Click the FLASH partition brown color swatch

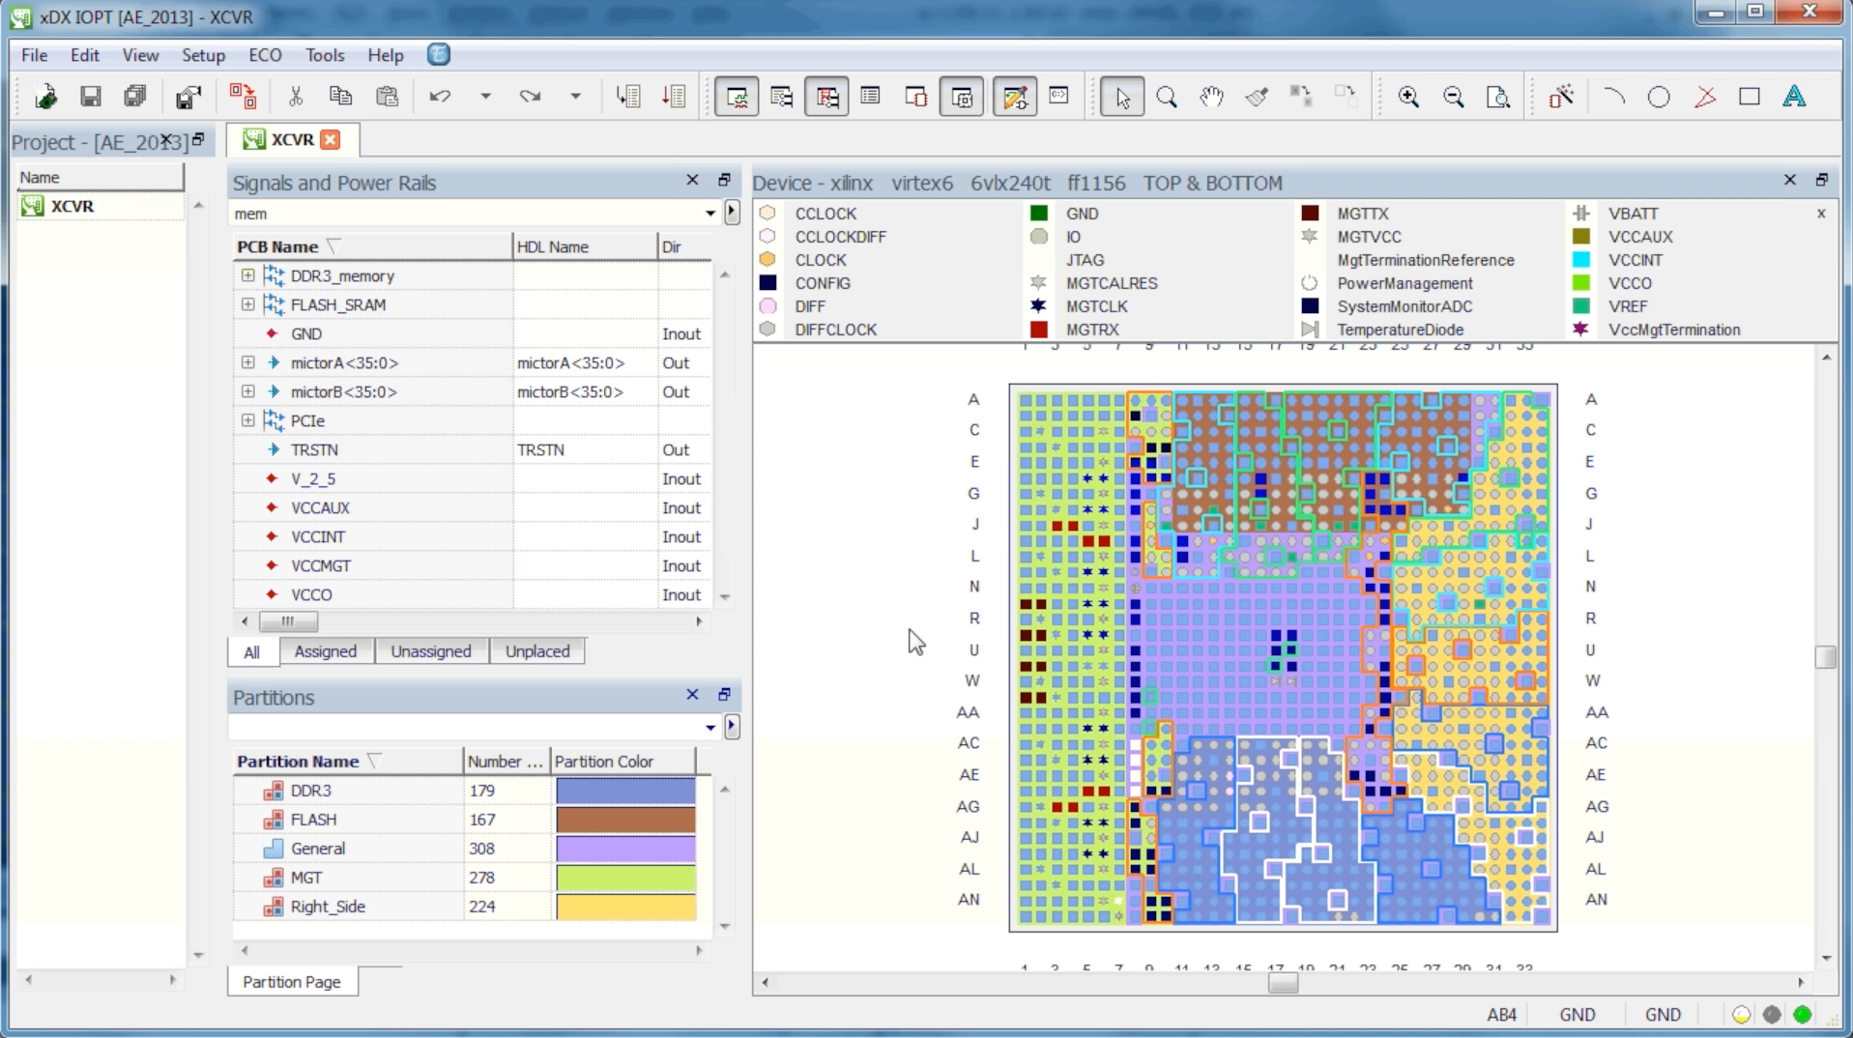pos(624,820)
